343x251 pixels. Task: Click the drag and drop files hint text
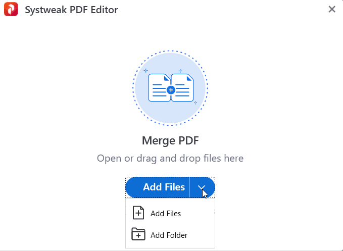170,158
